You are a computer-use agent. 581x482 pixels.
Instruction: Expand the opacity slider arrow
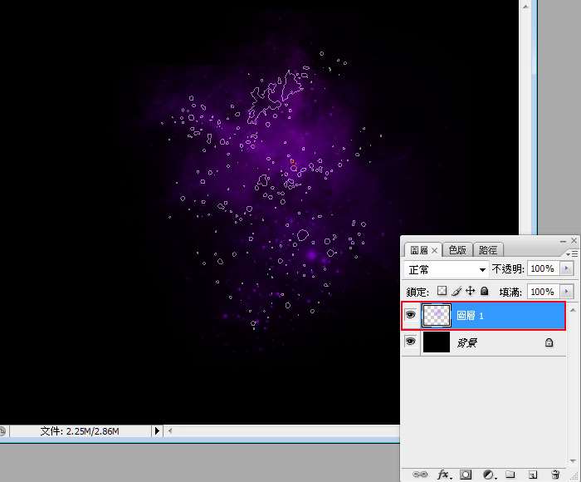pos(566,268)
